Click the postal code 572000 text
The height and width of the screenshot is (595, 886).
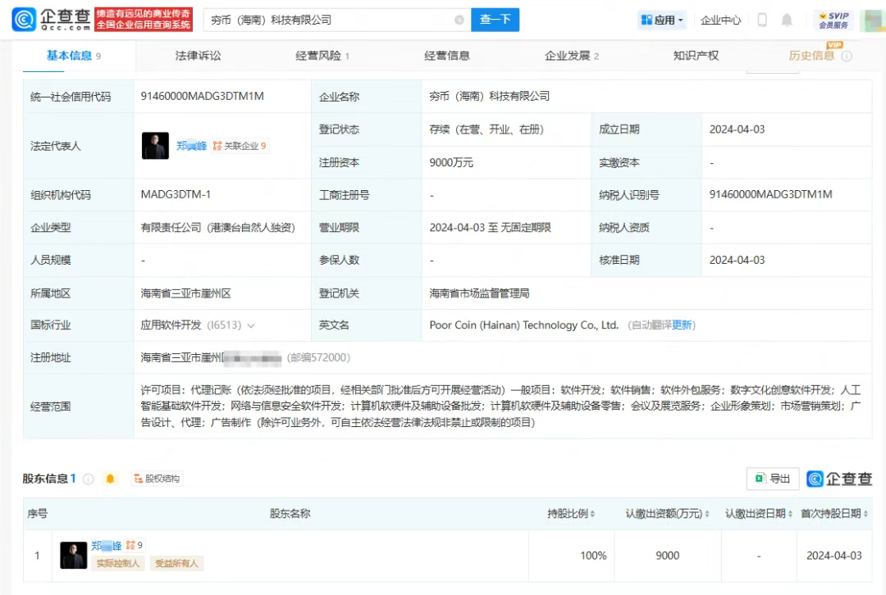click(318, 357)
